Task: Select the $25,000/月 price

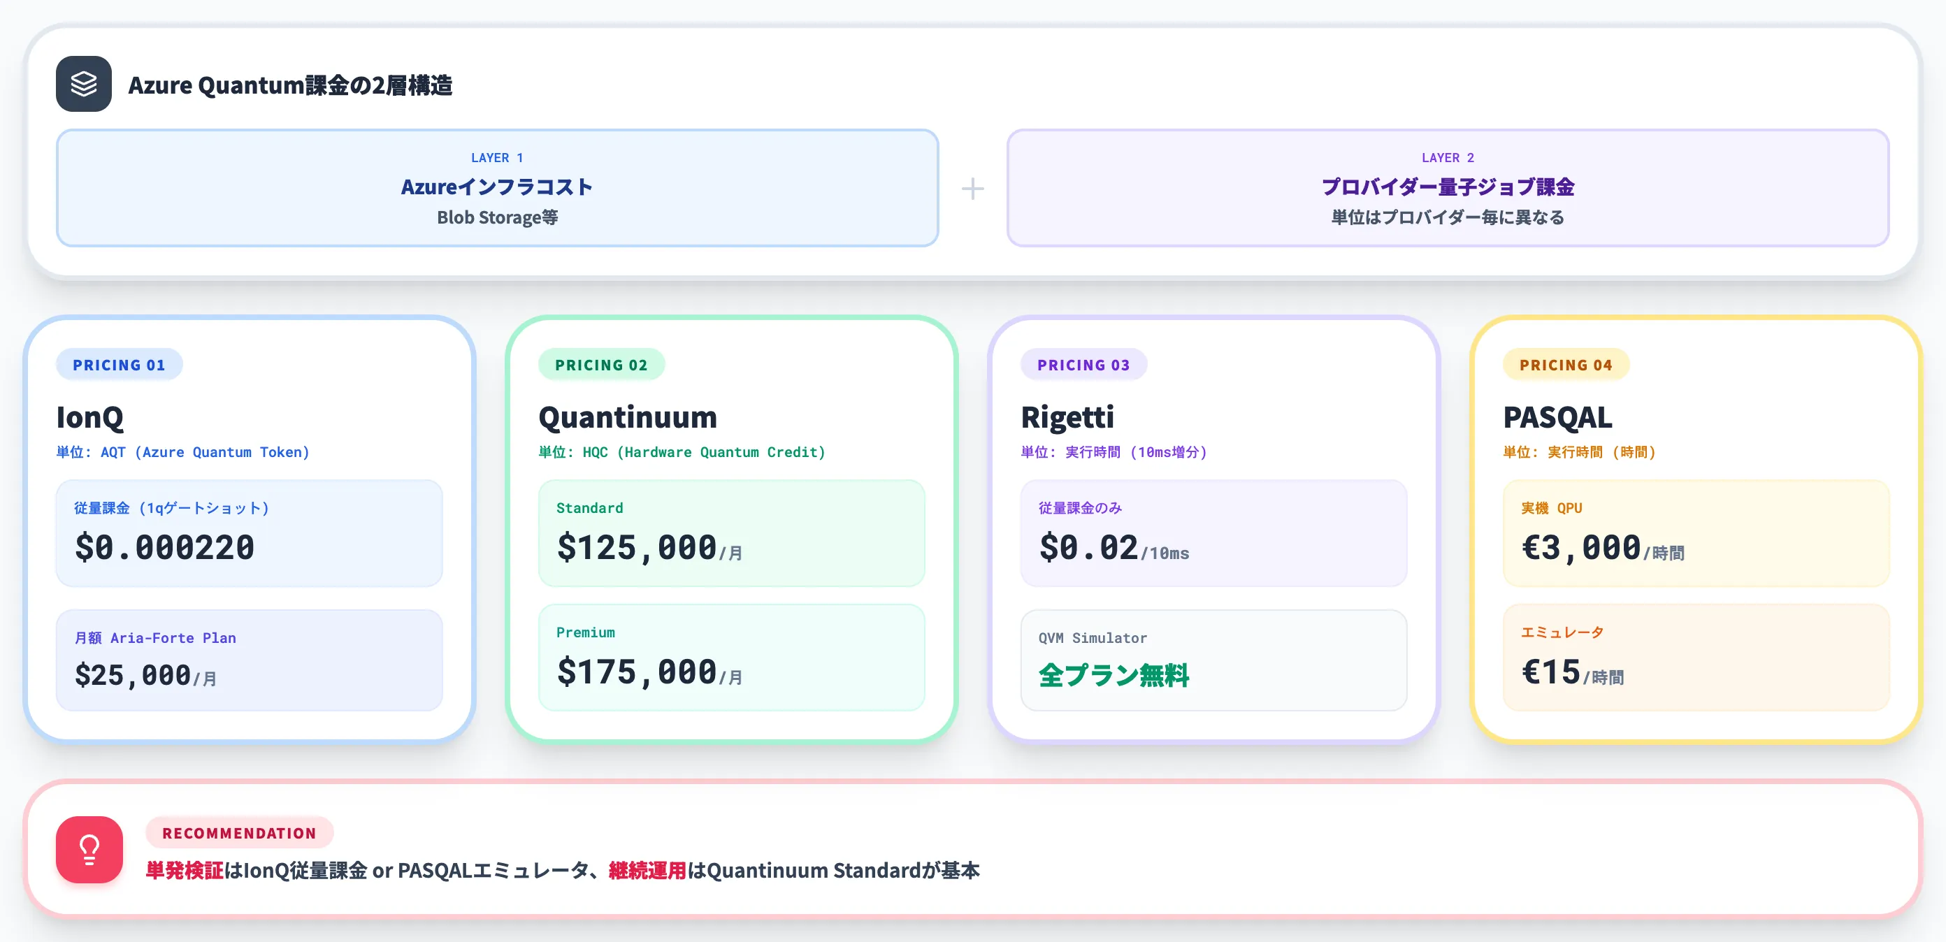Action: [x=146, y=674]
